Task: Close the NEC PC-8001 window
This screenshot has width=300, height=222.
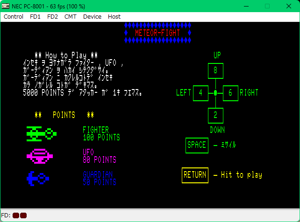Action: pyautogui.click(x=289, y=6)
